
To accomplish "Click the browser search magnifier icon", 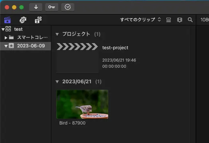I will (190, 20).
